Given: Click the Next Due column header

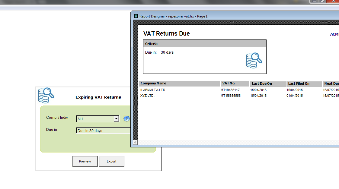Looking at the screenshot, I should (x=332, y=83).
